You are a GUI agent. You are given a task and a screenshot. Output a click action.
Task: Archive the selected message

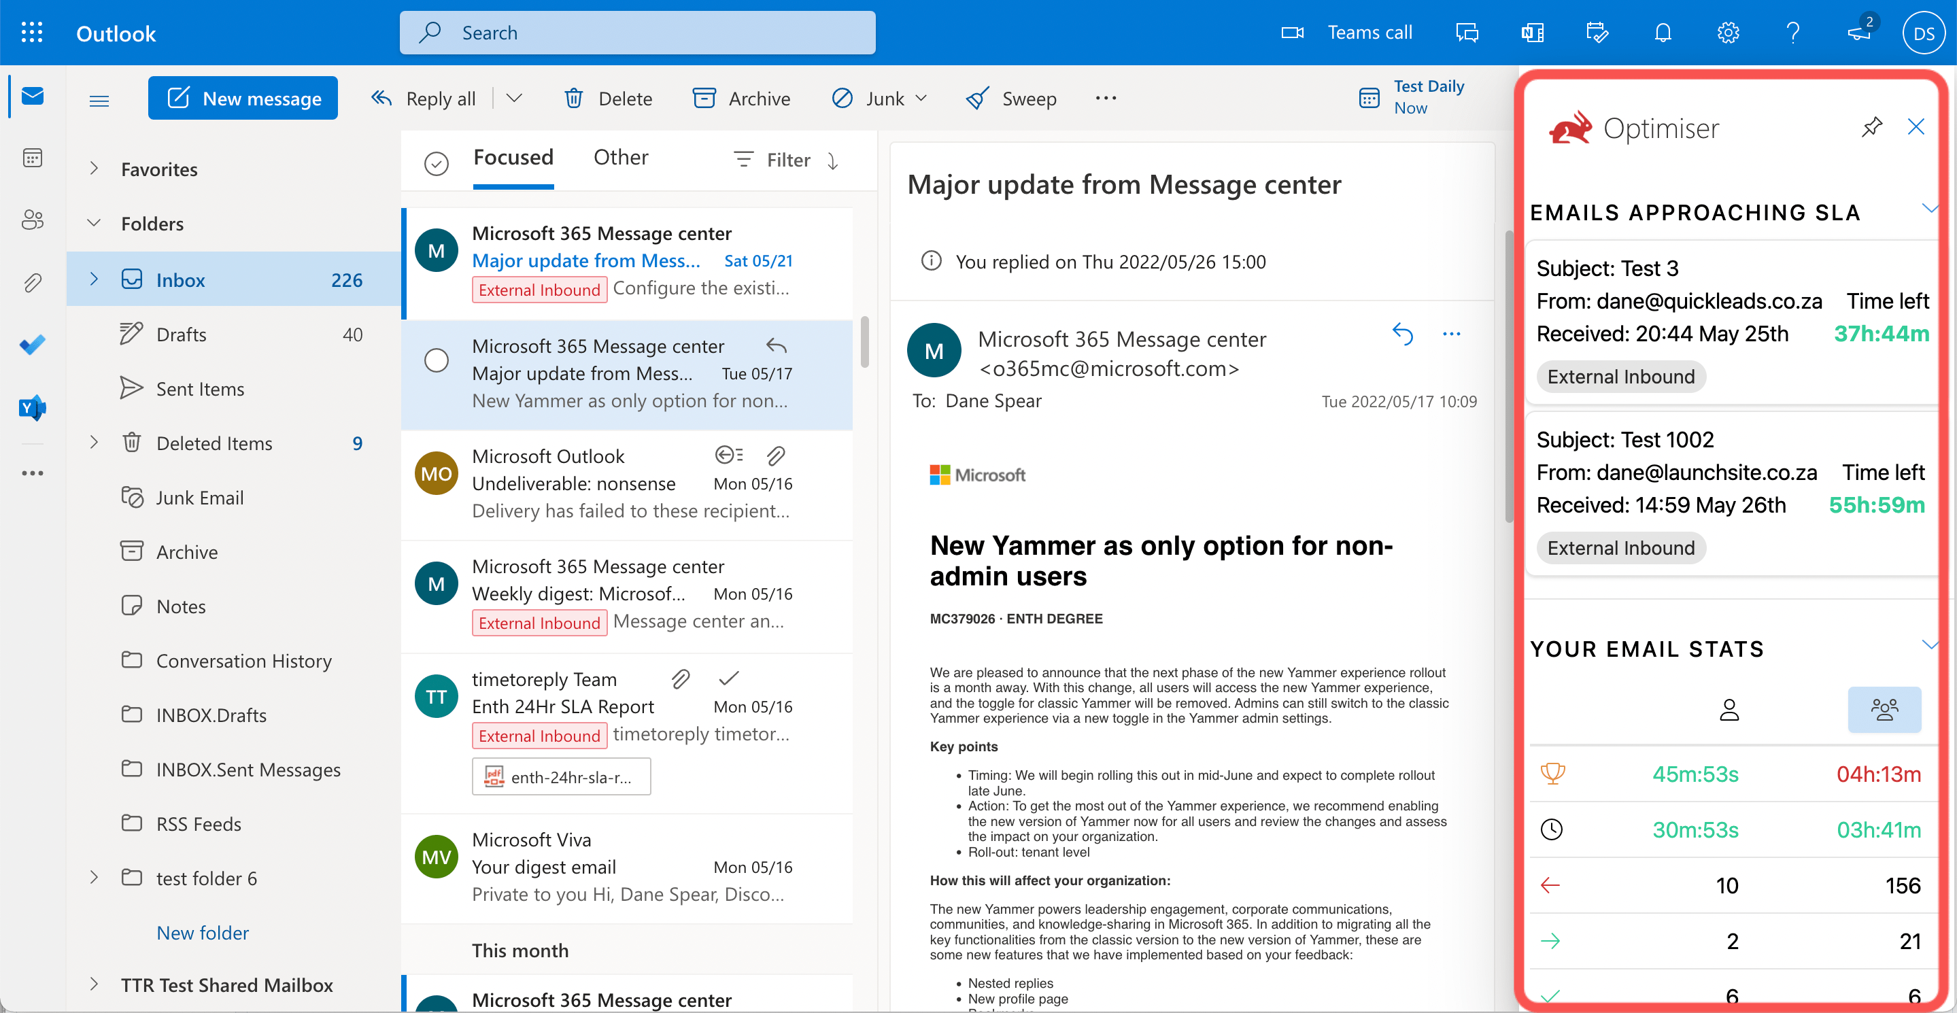741,98
